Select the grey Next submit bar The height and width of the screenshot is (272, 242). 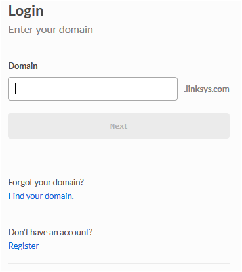(119, 125)
